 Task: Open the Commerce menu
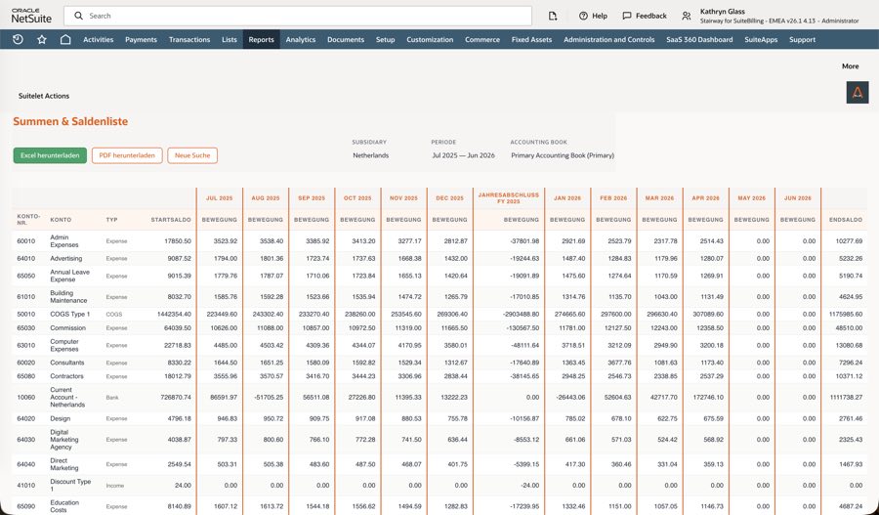pyautogui.click(x=482, y=40)
